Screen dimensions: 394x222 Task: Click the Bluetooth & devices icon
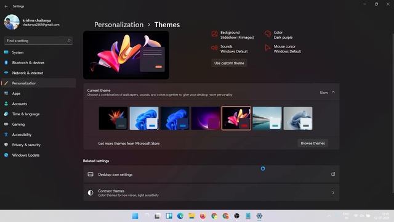[x=6, y=63]
